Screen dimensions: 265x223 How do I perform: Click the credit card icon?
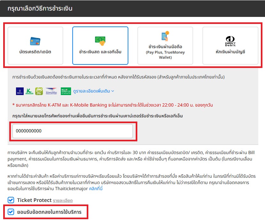(x=35, y=41)
